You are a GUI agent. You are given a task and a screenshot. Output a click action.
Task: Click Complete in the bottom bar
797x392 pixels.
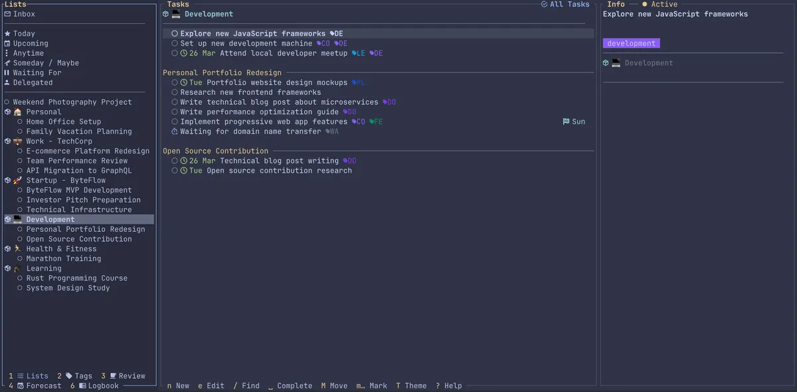[290, 386]
